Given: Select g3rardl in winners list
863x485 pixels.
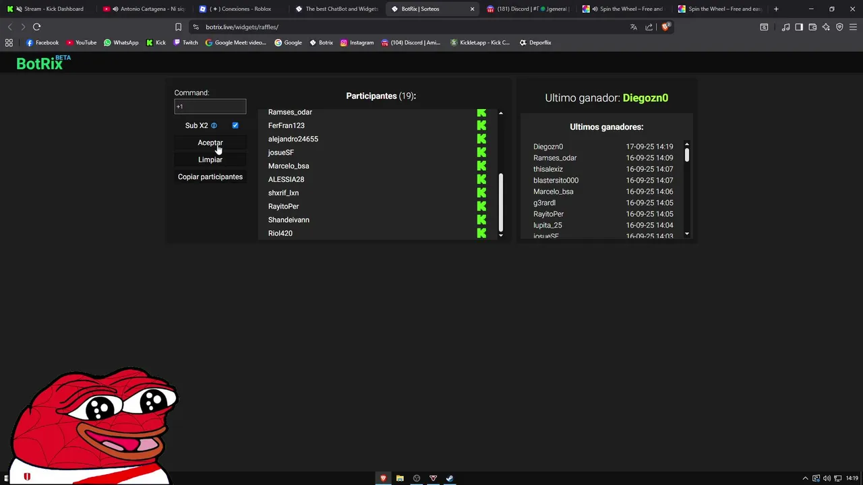Looking at the screenshot, I should (x=544, y=203).
